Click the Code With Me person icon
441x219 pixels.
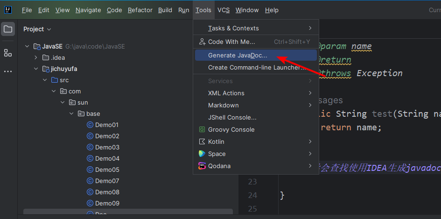202,42
